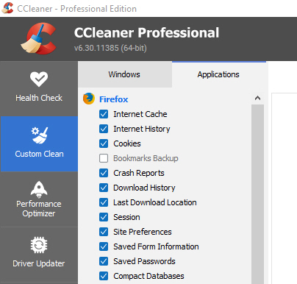Select the Applications tab
Viewport: 297px width, 284px height.
pos(219,74)
